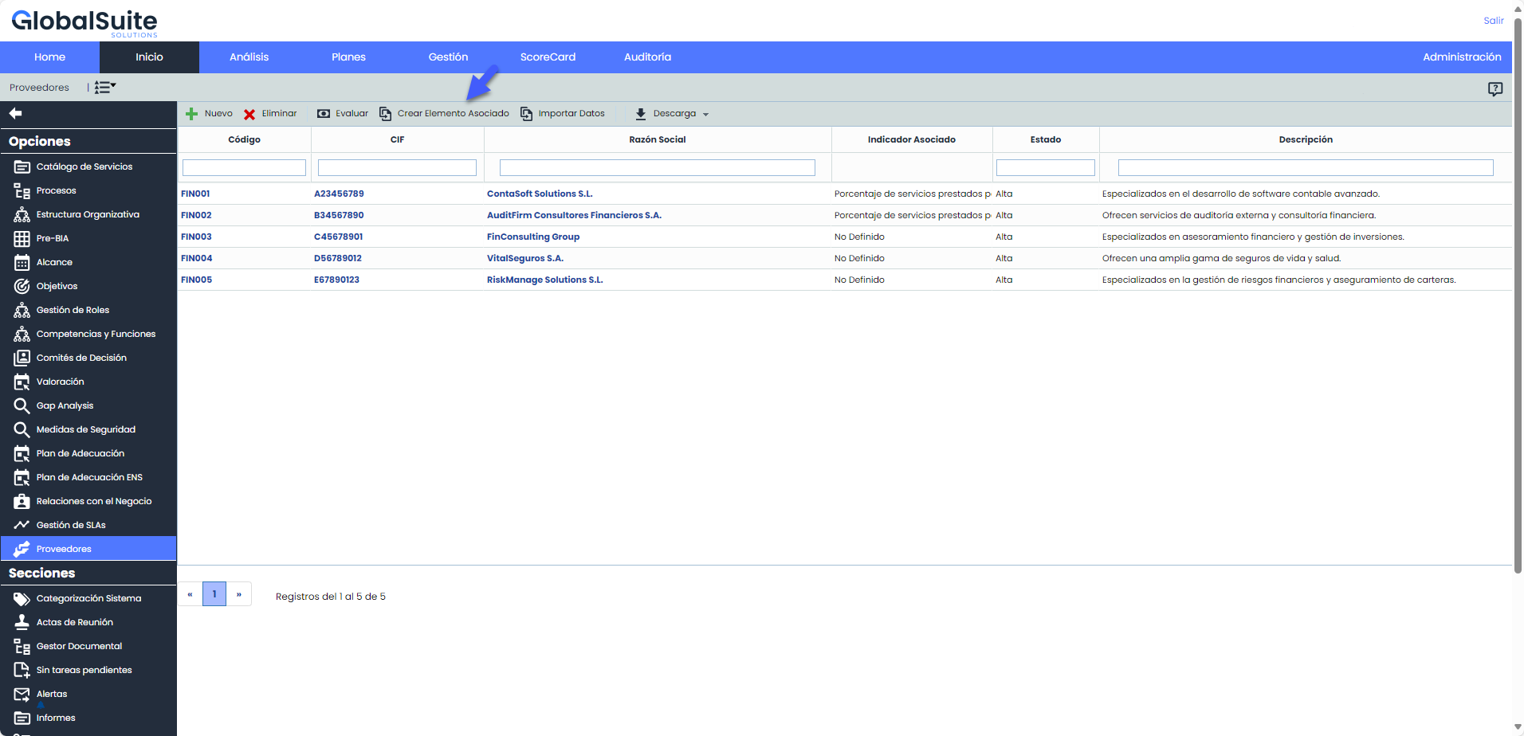
Task: Switch to the ScoreCard tab
Action: tap(548, 57)
